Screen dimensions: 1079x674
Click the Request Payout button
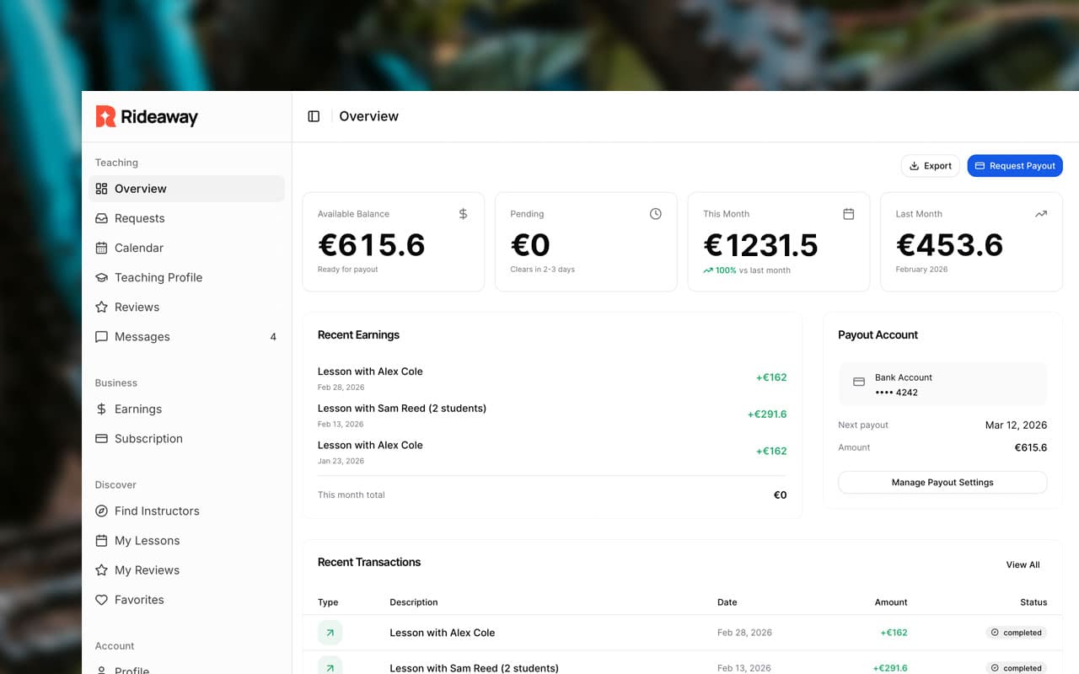coord(1014,165)
